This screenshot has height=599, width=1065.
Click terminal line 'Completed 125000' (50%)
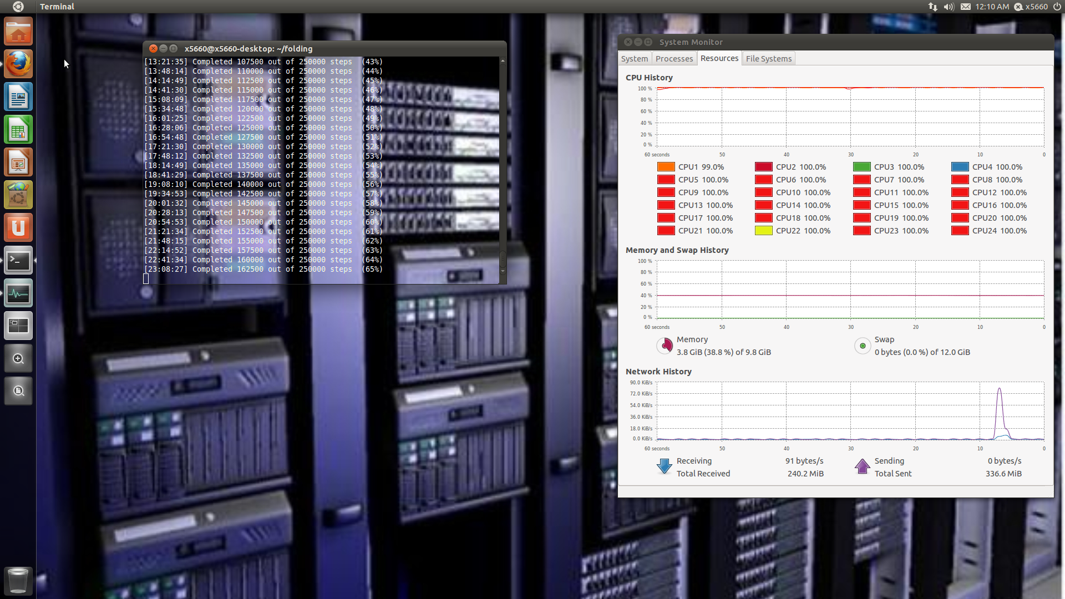click(x=263, y=128)
